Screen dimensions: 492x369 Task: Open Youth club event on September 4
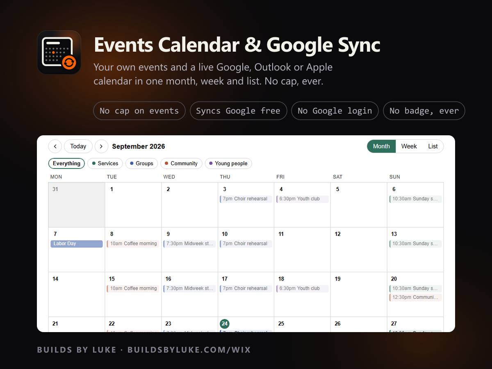point(303,199)
